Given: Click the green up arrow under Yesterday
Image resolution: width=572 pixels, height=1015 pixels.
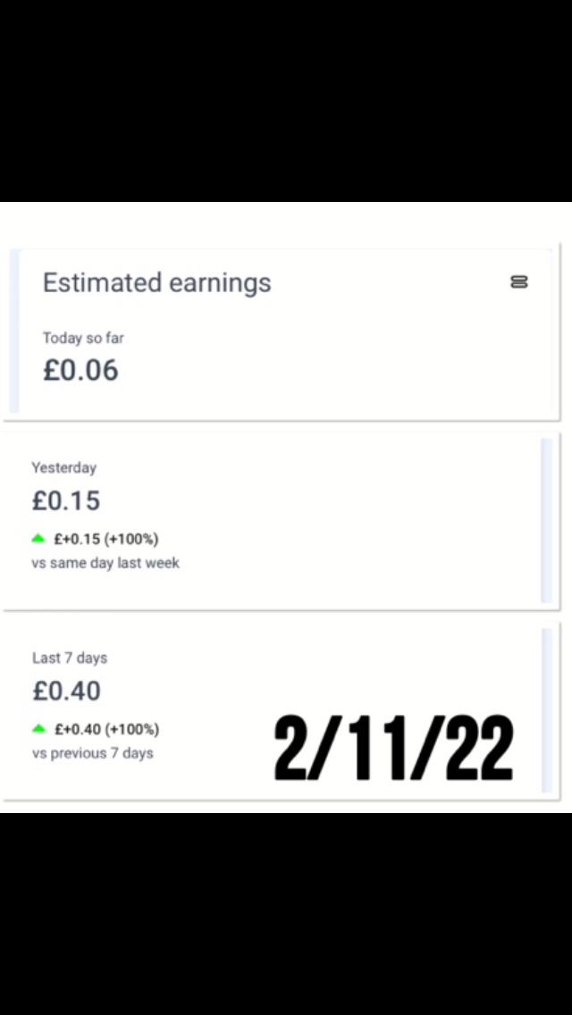Looking at the screenshot, I should point(38,539).
